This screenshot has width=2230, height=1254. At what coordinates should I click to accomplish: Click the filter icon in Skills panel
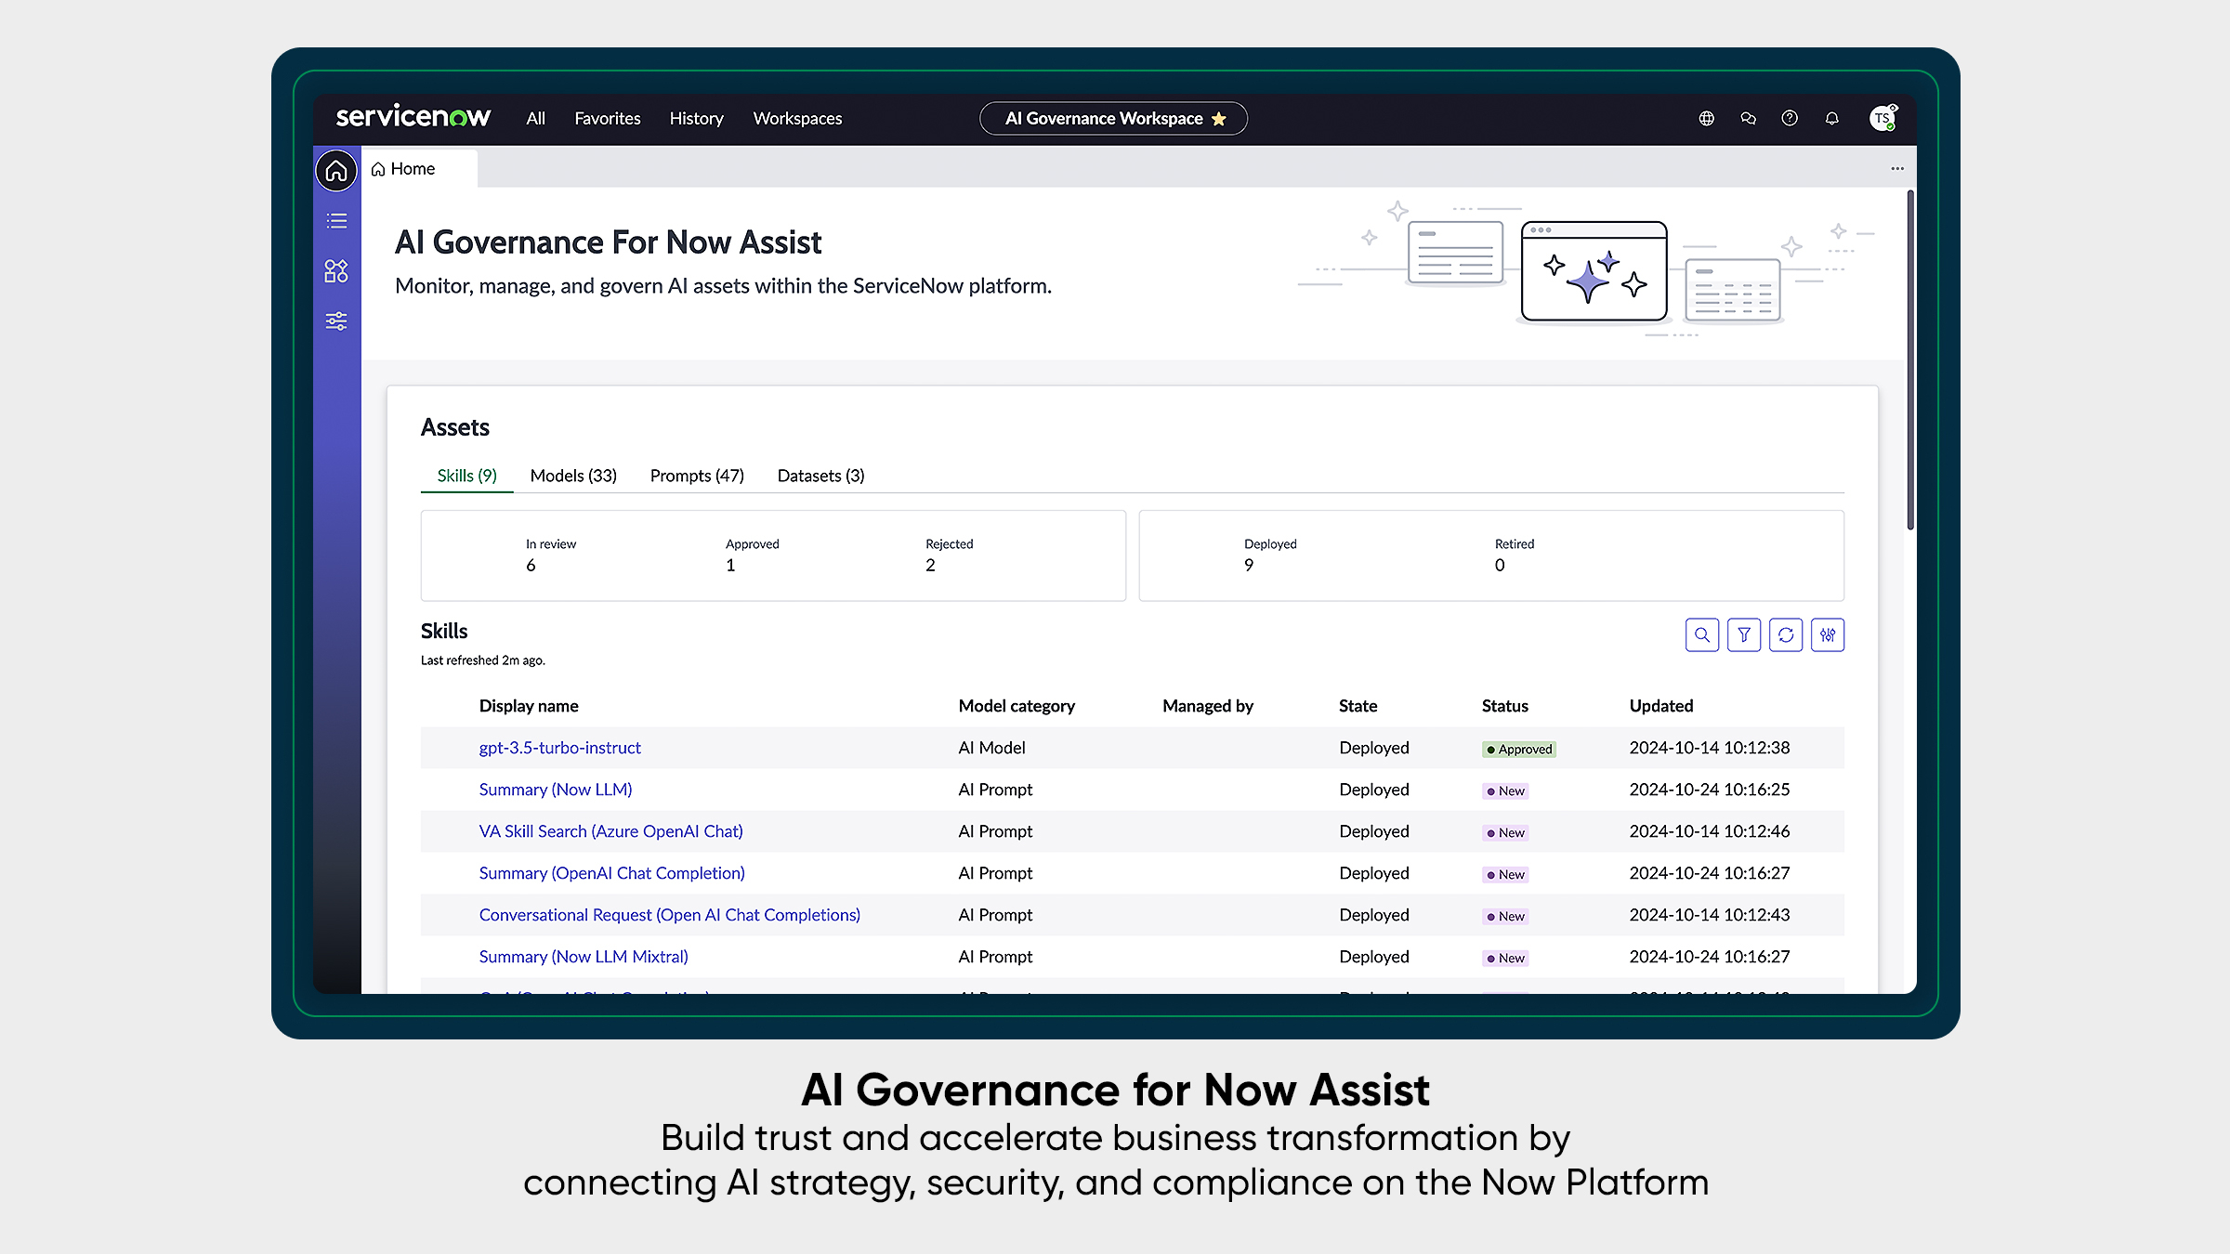tap(1743, 634)
